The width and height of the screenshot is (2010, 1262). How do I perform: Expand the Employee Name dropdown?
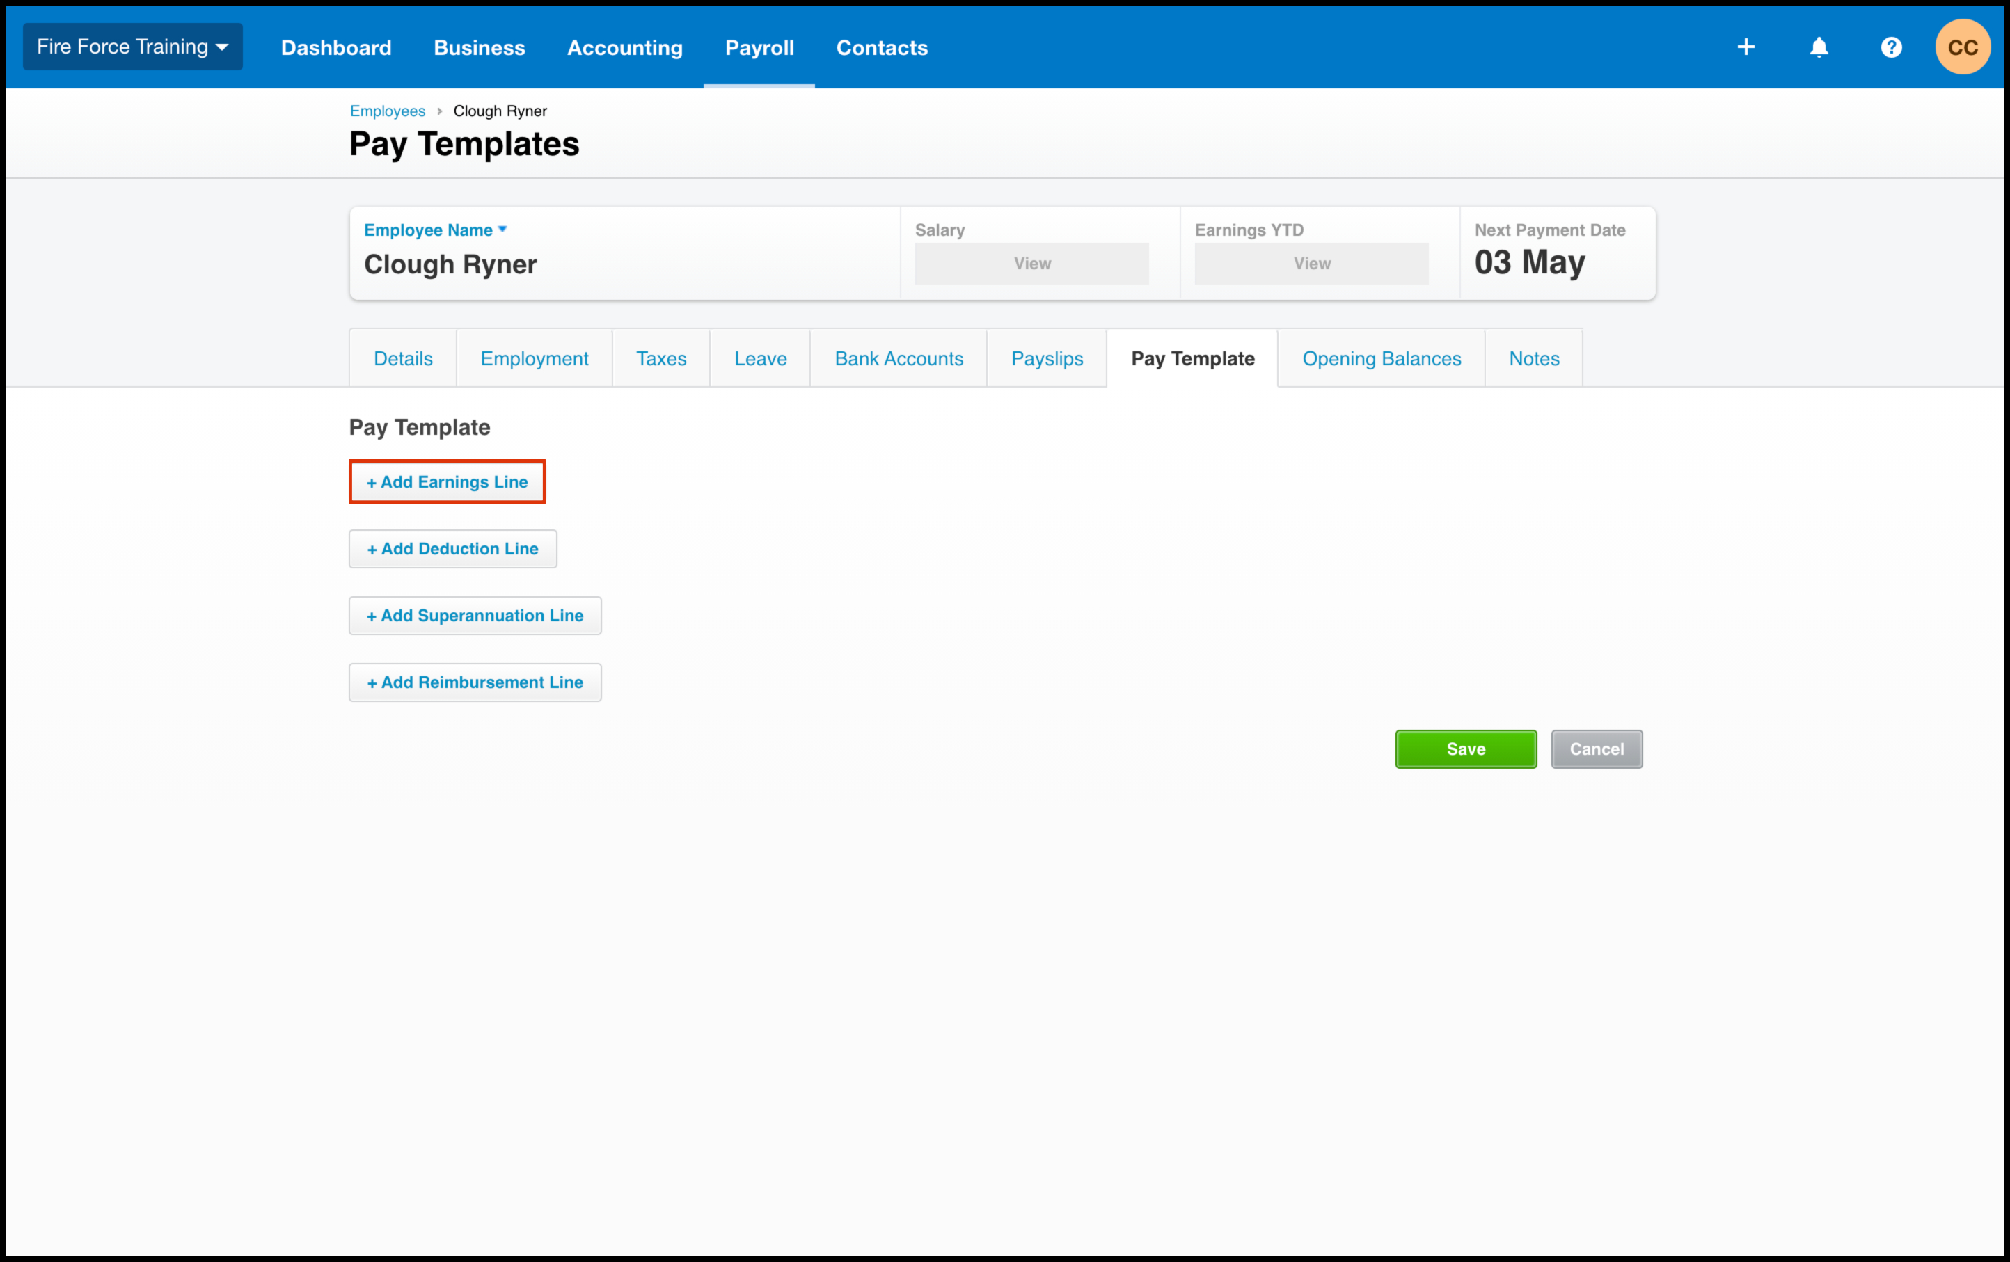435,230
